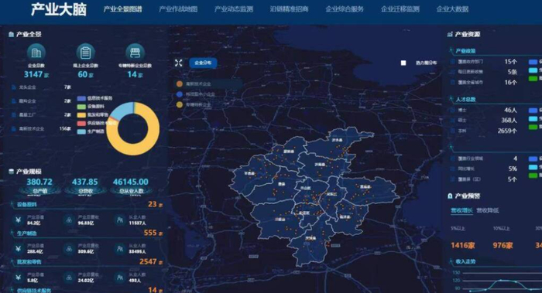The image size is (542, 293).
Task: Click the 产业资源 header icon
Action: (x=450, y=34)
